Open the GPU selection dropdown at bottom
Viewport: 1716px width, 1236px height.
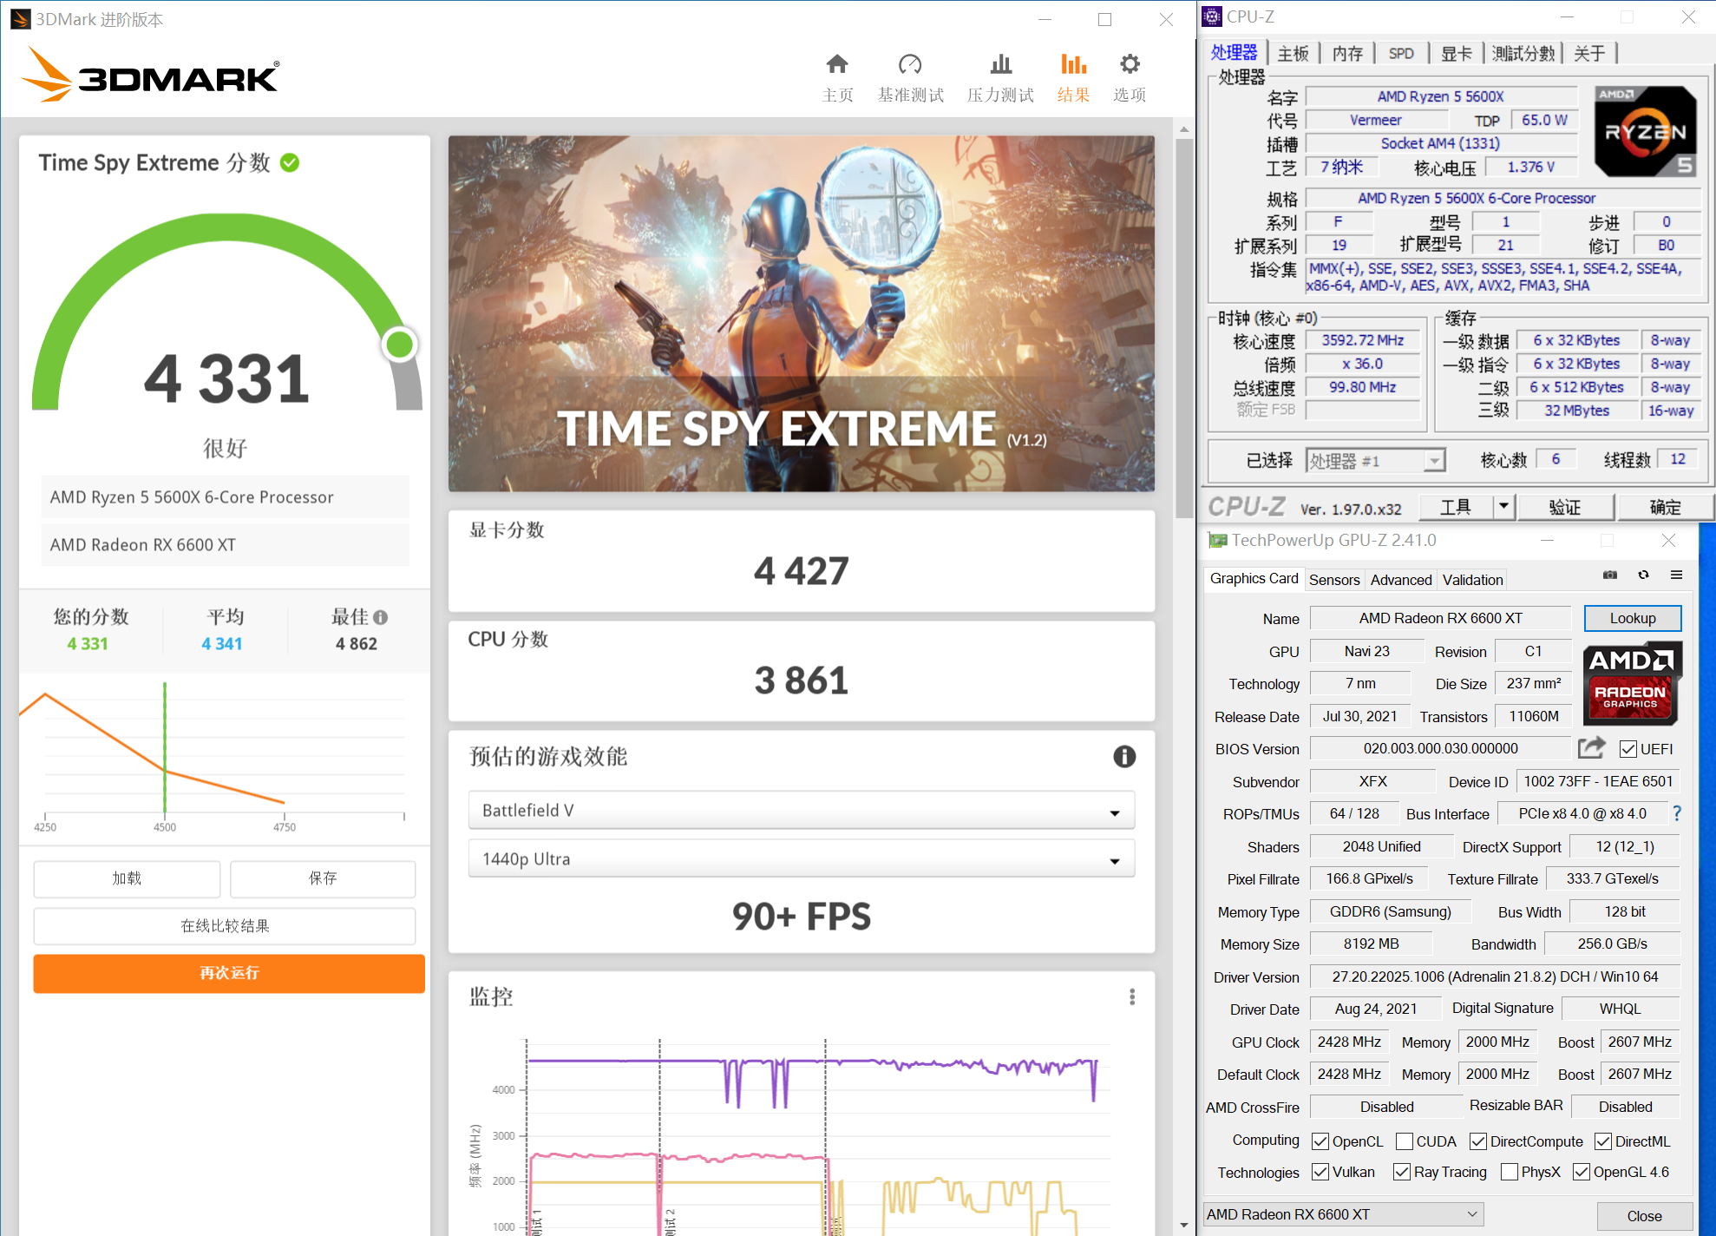[x=1343, y=1214]
